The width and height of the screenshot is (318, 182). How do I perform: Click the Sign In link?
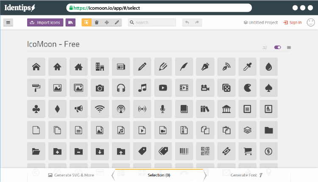click(x=293, y=22)
